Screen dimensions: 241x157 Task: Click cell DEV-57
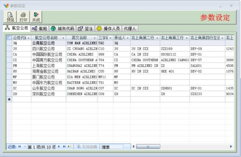[207, 60]
